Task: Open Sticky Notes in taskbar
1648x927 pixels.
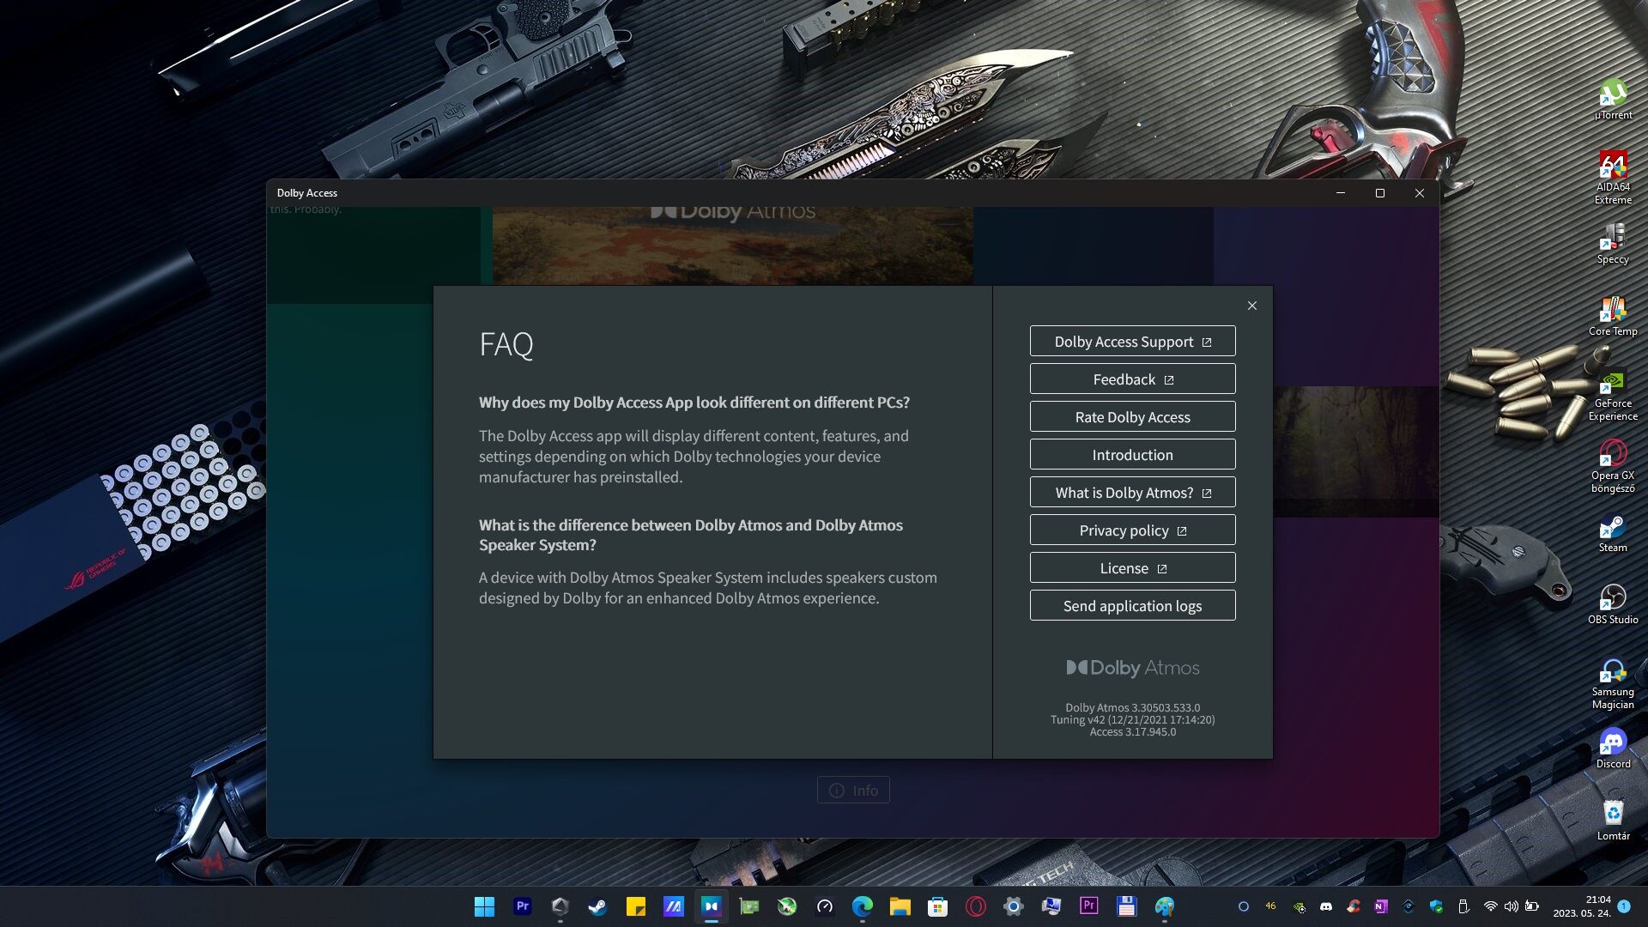Action: click(635, 906)
